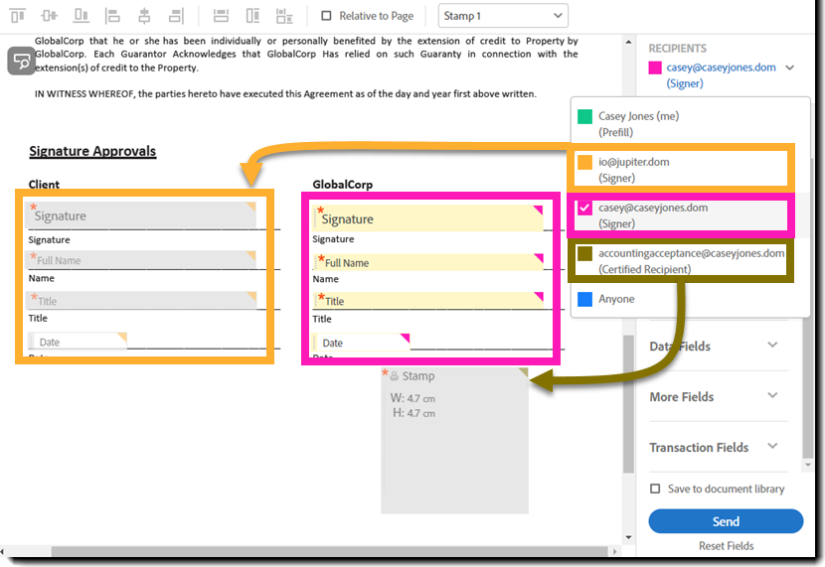The height and width of the screenshot is (567, 825).
Task: Click the align top edges icon
Action: pyautogui.click(x=18, y=16)
